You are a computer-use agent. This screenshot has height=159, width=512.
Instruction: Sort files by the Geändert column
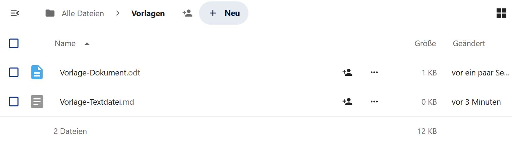point(469,43)
